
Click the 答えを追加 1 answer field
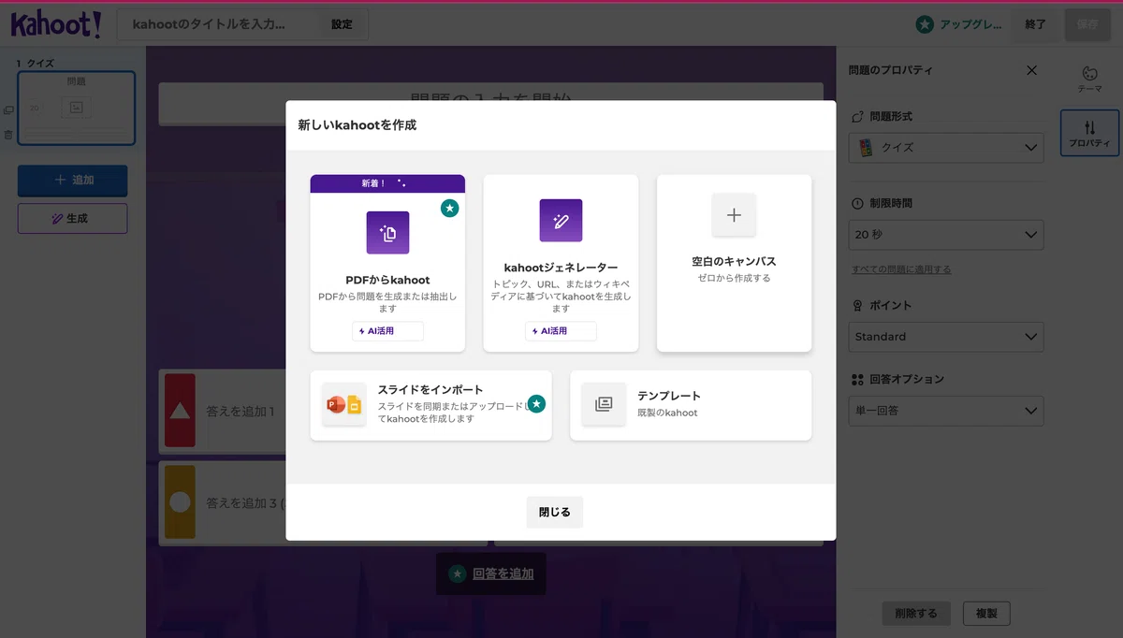(241, 412)
